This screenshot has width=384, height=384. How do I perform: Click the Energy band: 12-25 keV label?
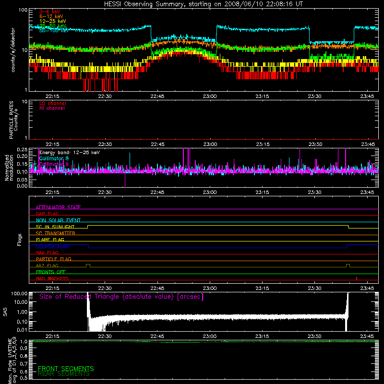tap(70, 153)
